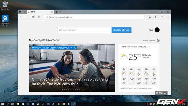The width and height of the screenshot is (188, 106).
Task: Open Microsoft Store from taskbar
Action: tap(23, 104)
